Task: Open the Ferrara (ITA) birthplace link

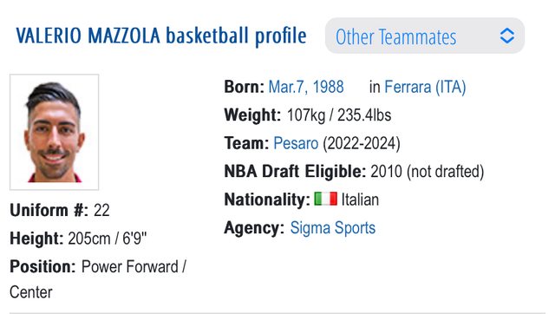Action: (425, 87)
